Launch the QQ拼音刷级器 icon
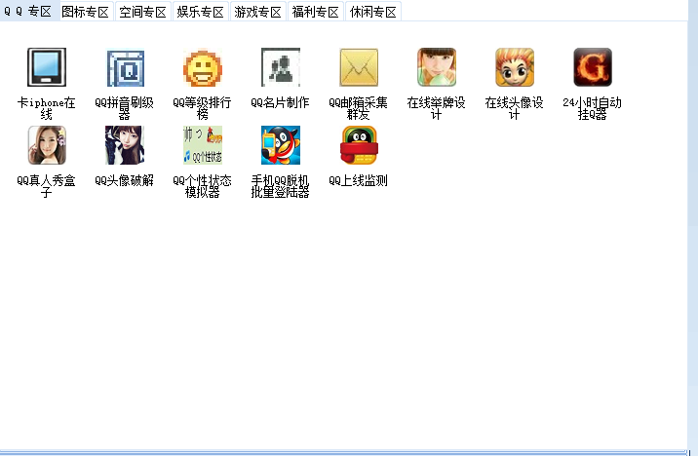The width and height of the screenshot is (698, 456). click(125, 67)
